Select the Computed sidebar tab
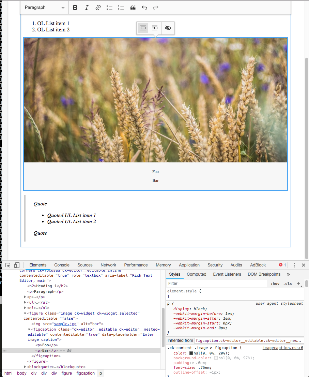This screenshot has width=309, height=377. [196, 274]
